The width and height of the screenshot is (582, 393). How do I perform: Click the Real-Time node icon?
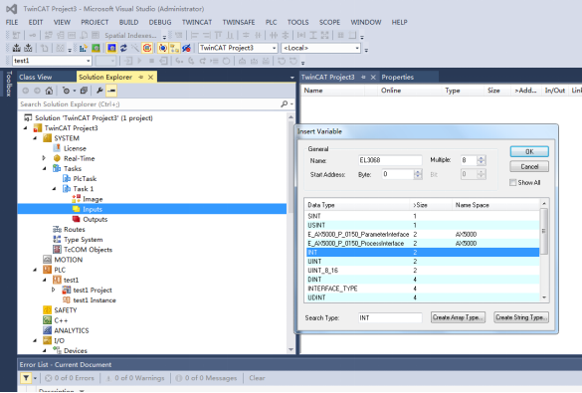(57, 158)
